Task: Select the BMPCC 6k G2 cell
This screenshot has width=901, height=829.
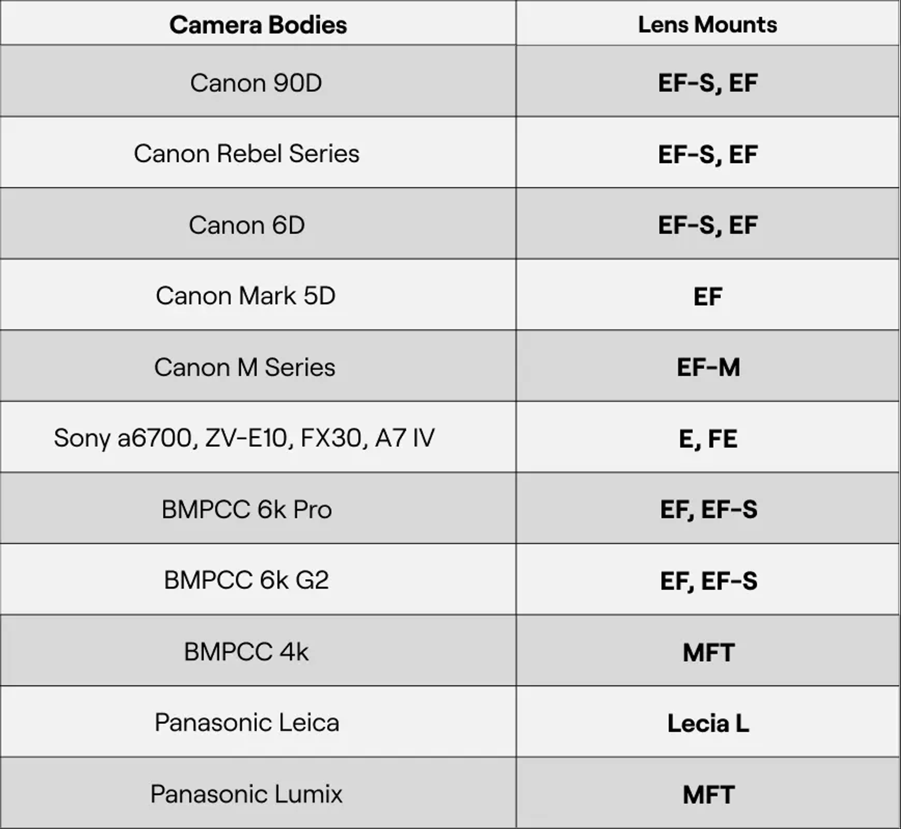Action: pos(246,580)
